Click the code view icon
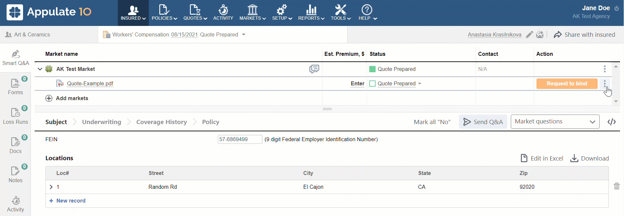Viewport: 624px width, 216px height. (611, 122)
